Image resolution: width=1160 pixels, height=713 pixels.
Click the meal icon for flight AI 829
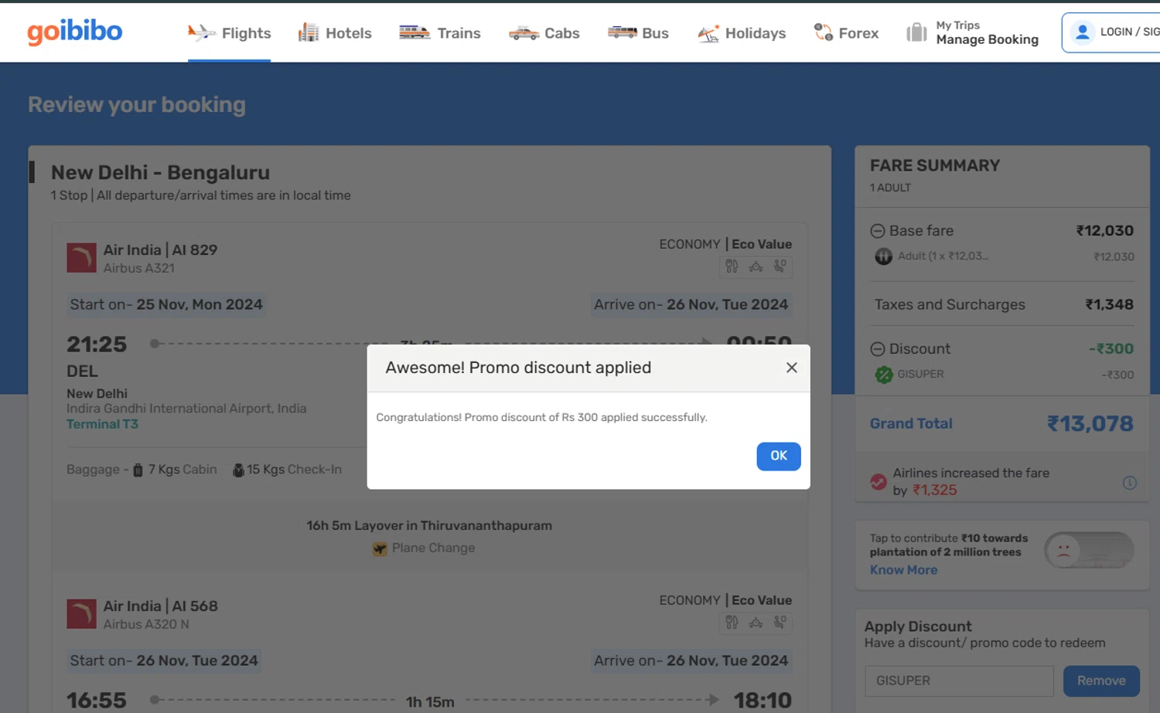click(x=732, y=267)
